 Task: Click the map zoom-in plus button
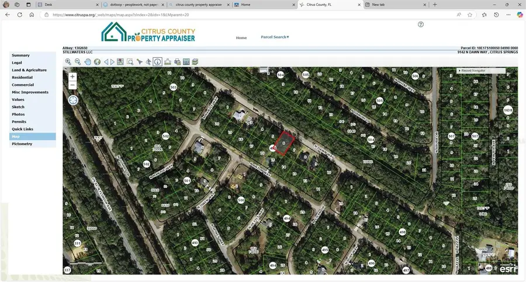click(x=72, y=76)
